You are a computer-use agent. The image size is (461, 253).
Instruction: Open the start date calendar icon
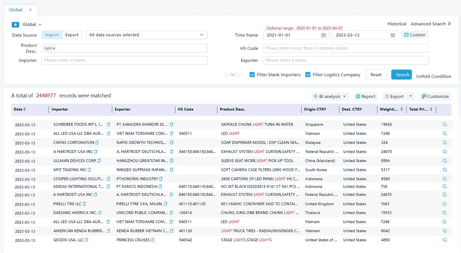point(324,35)
